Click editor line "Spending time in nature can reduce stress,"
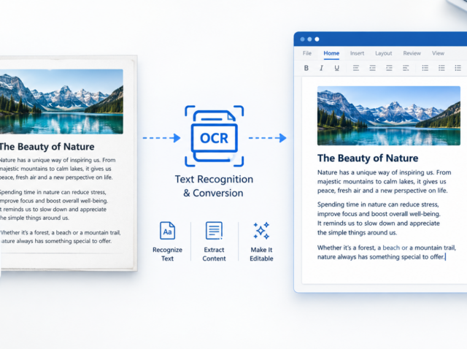The height and width of the screenshot is (349, 467). pos(378,204)
